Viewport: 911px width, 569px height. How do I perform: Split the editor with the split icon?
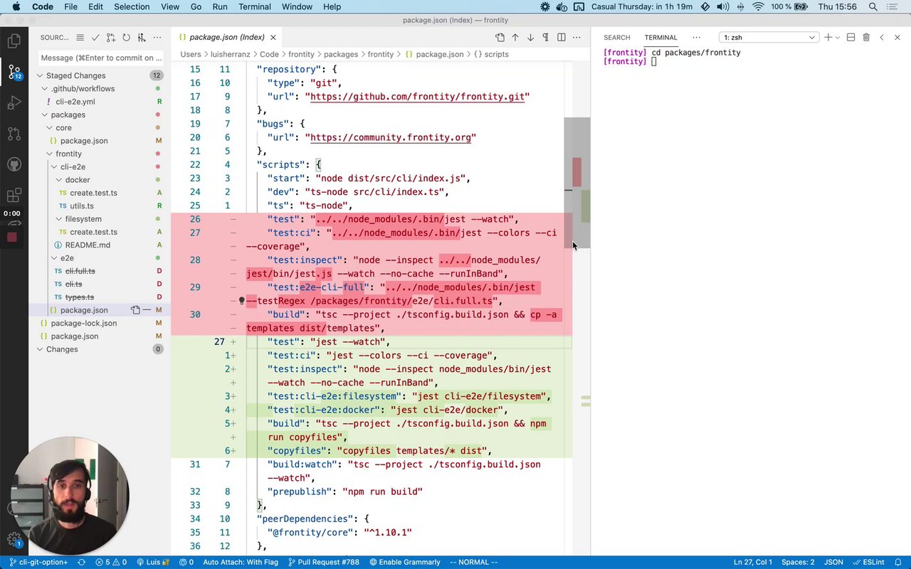pyautogui.click(x=562, y=37)
